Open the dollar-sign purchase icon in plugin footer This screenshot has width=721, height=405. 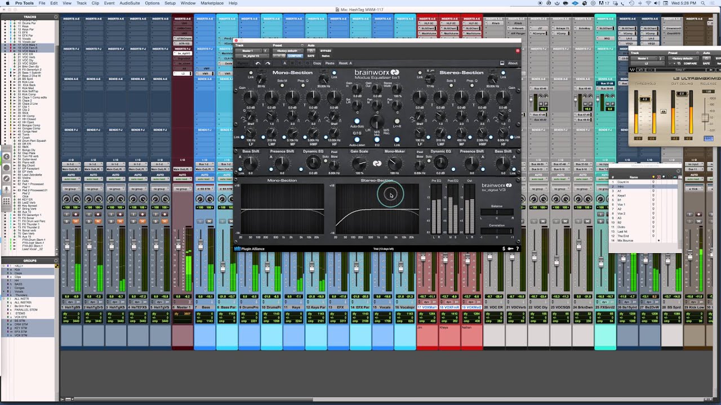tap(504, 249)
